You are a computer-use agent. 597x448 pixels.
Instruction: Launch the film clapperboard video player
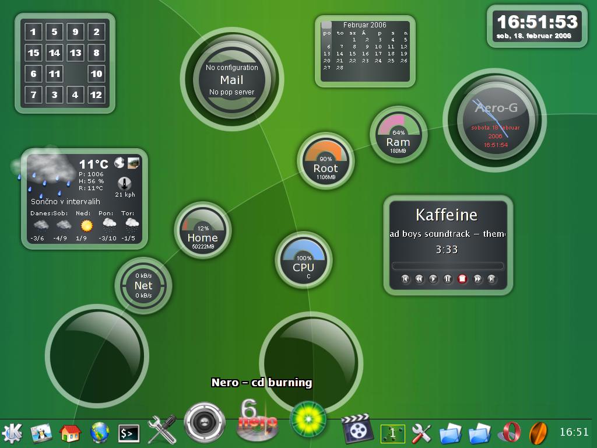click(357, 428)
